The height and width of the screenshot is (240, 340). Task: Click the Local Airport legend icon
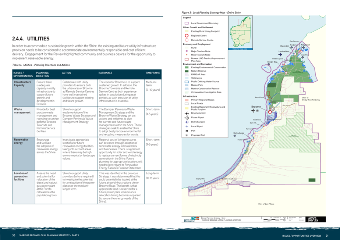(187, 126)
